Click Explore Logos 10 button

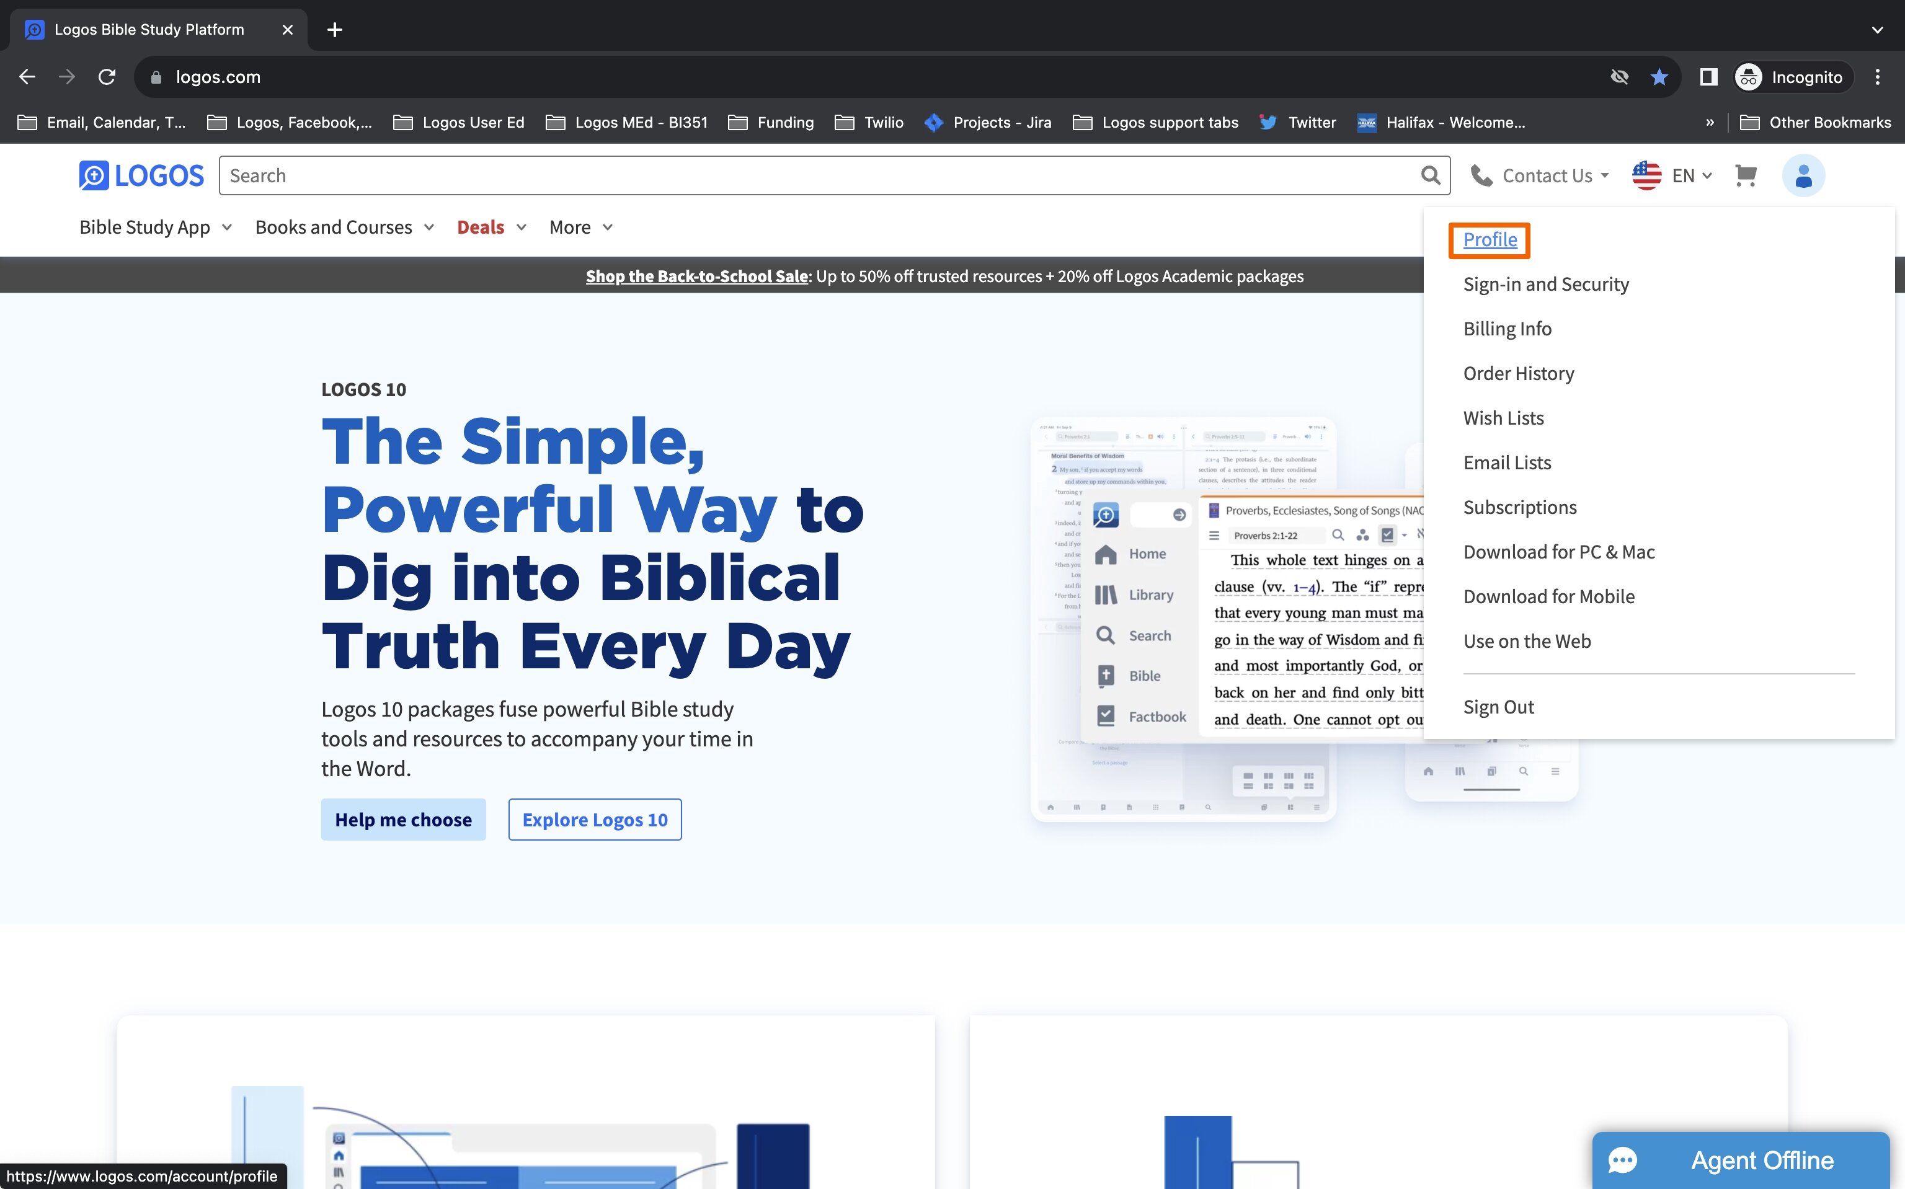tap(595, 820)
